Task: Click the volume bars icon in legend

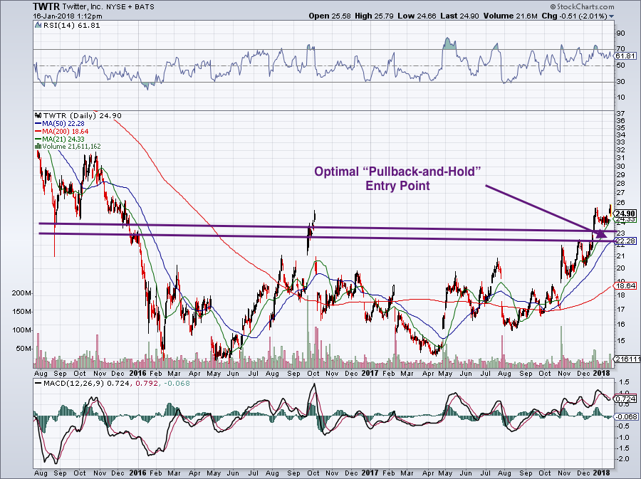Action: point(38,147)
